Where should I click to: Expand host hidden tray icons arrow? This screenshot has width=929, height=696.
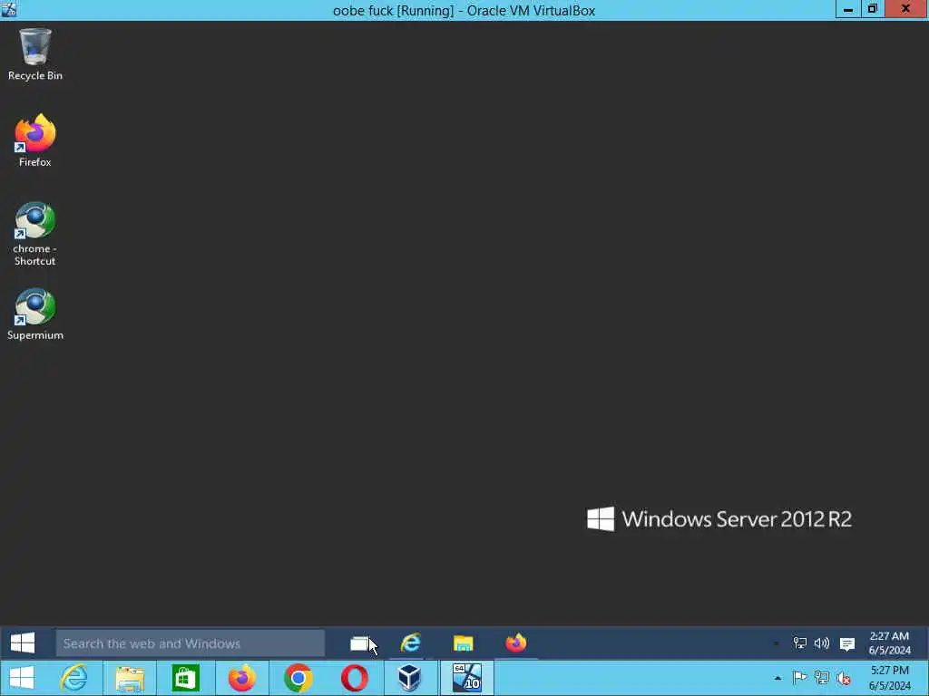click(777, 678)
